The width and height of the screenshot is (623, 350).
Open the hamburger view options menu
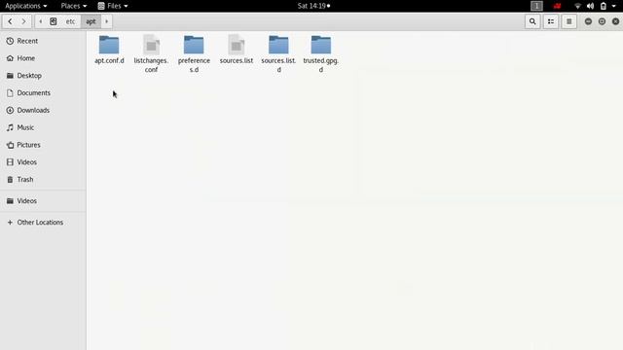pos(568,21)
